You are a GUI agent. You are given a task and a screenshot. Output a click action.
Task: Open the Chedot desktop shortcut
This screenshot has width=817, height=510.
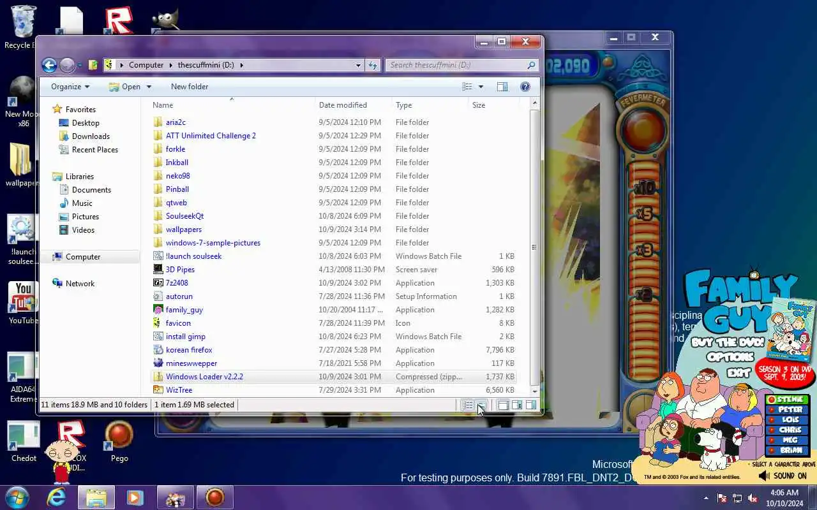[x=24, y=441]
